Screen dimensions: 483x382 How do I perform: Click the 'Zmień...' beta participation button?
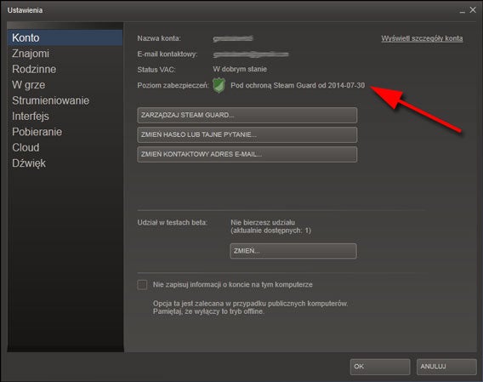tap(293, 251)
